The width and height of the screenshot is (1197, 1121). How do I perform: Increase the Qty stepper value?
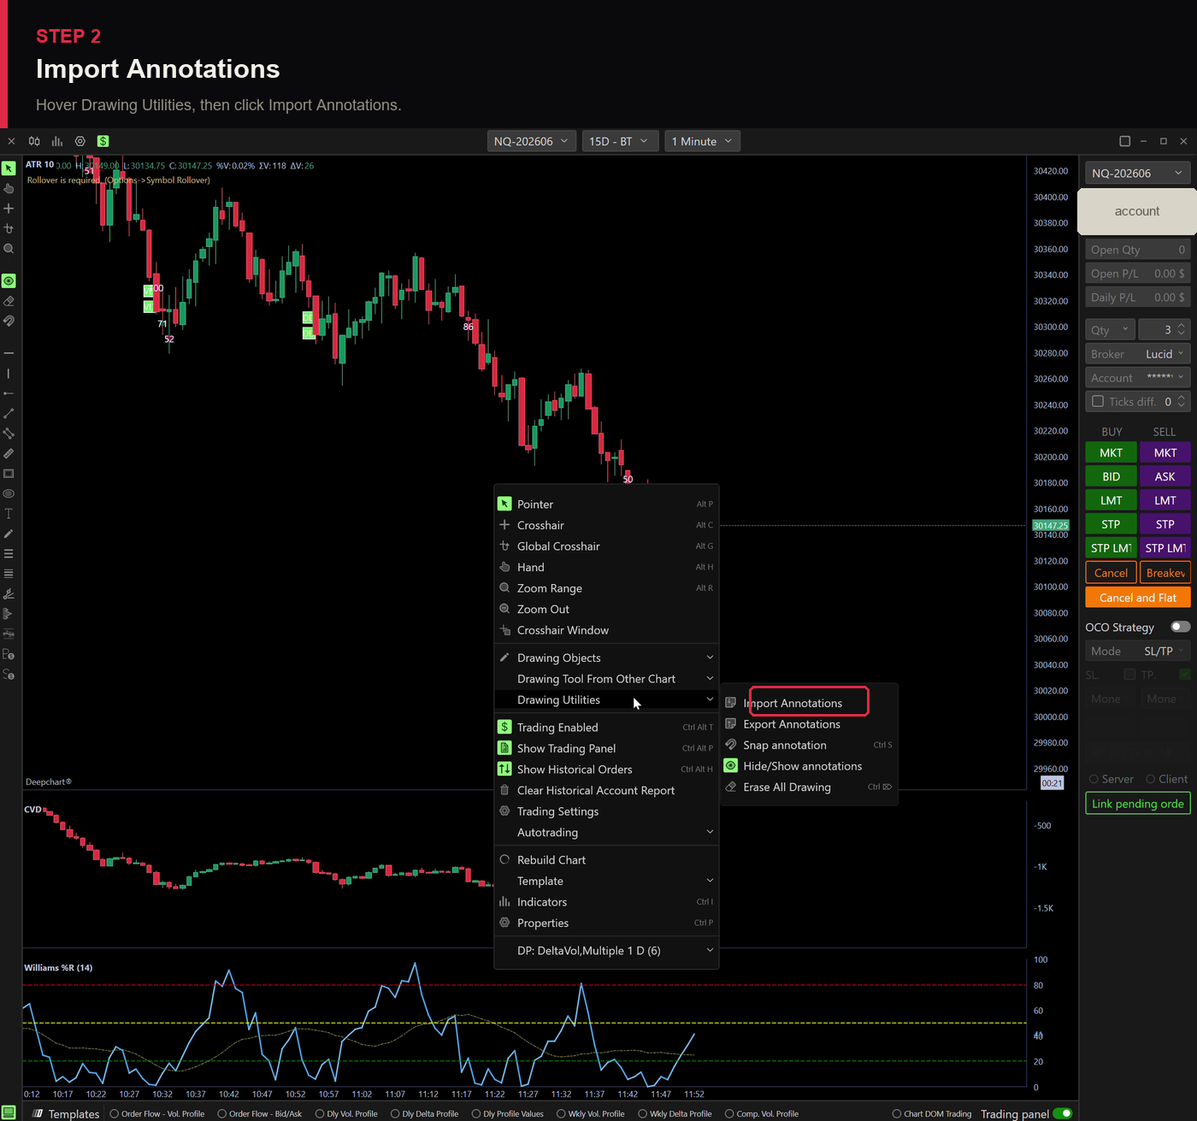click(1182, 326)
